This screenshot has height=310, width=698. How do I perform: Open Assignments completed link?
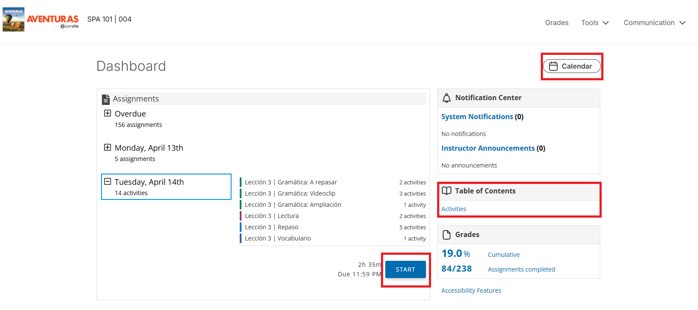coord(521,269)
